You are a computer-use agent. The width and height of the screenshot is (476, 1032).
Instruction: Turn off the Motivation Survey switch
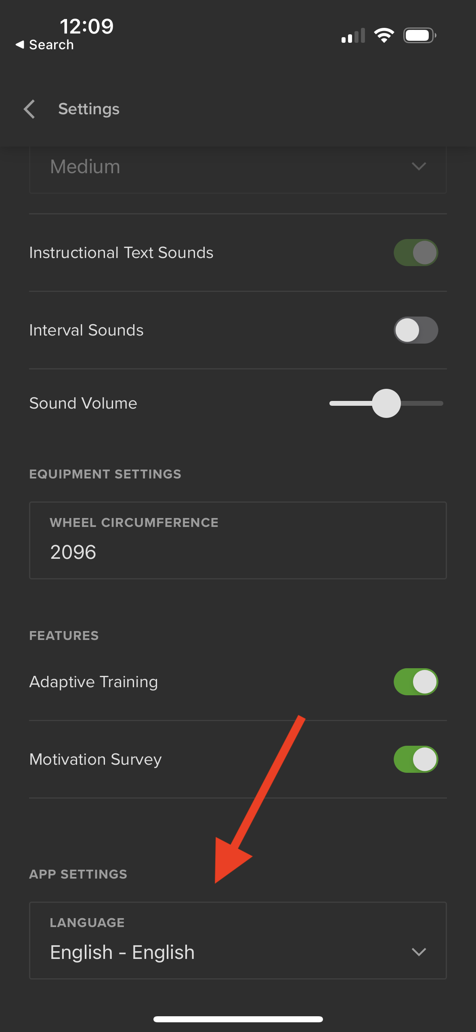416,759
